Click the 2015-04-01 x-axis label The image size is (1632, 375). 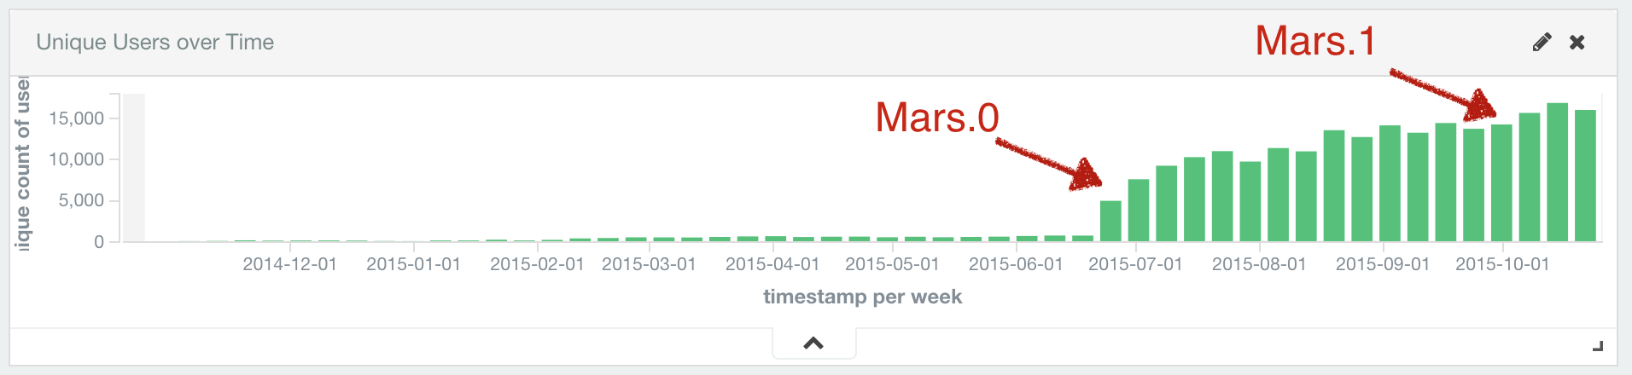coord(772,264)
